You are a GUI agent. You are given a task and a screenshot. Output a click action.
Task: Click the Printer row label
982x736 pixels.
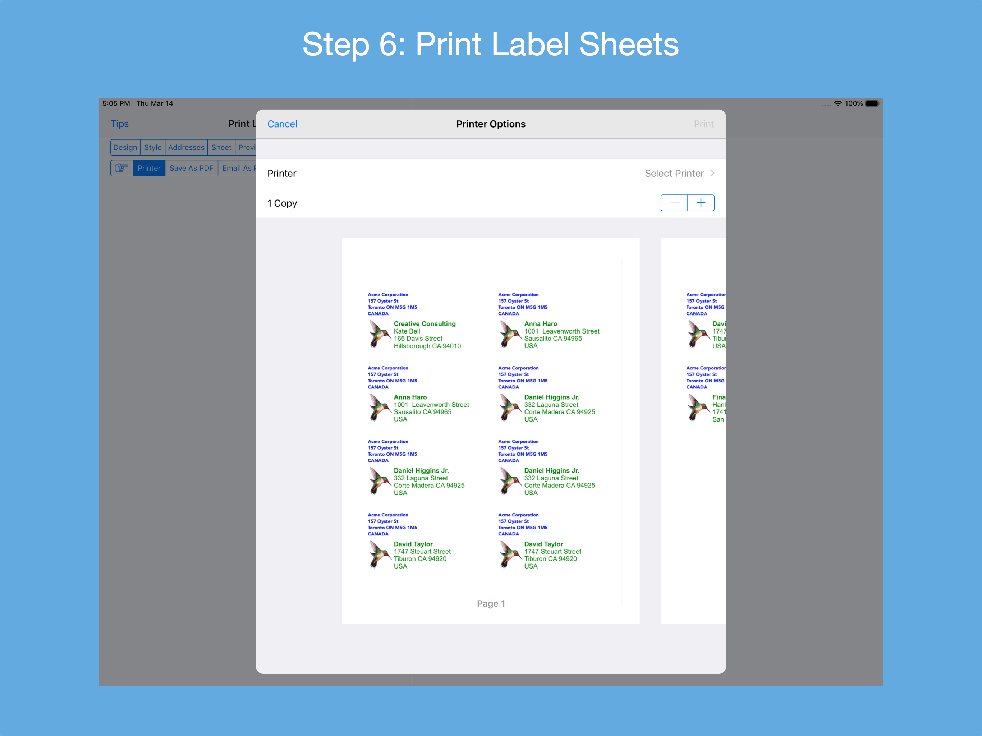281,174
